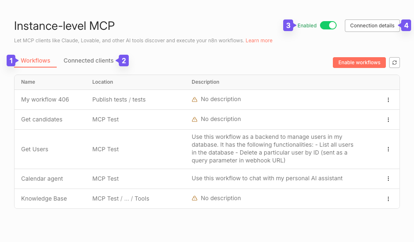Click the Name column header
This screenshot has height=242, width=414.
[x=28, y=82]
